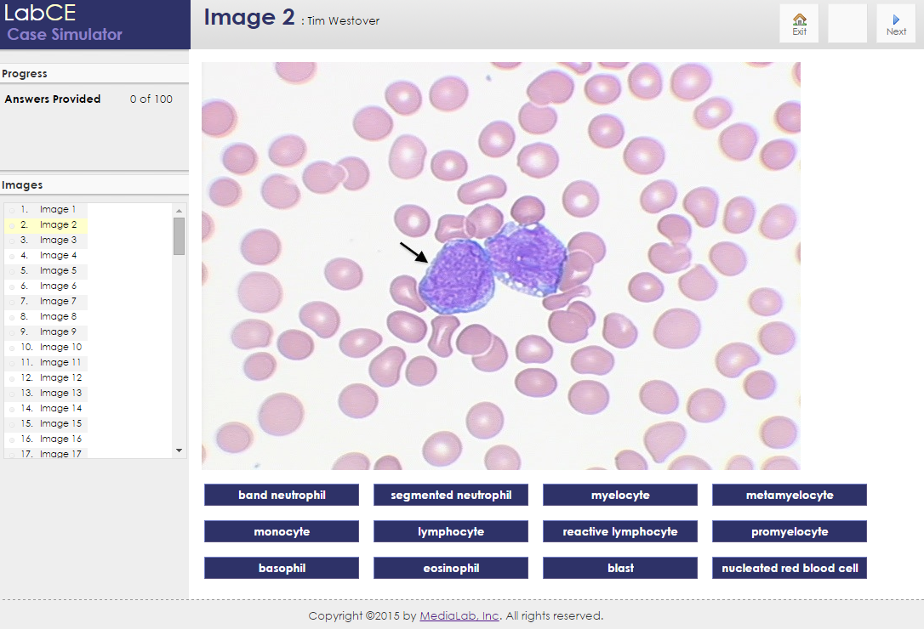924x629 pixels.
Task: Click the status bullet beside Image 8
Action: tap(12, 317)
